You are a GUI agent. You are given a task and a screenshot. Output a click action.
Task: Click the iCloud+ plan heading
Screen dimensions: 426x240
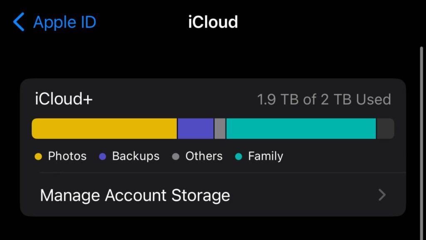click(64, 99)
